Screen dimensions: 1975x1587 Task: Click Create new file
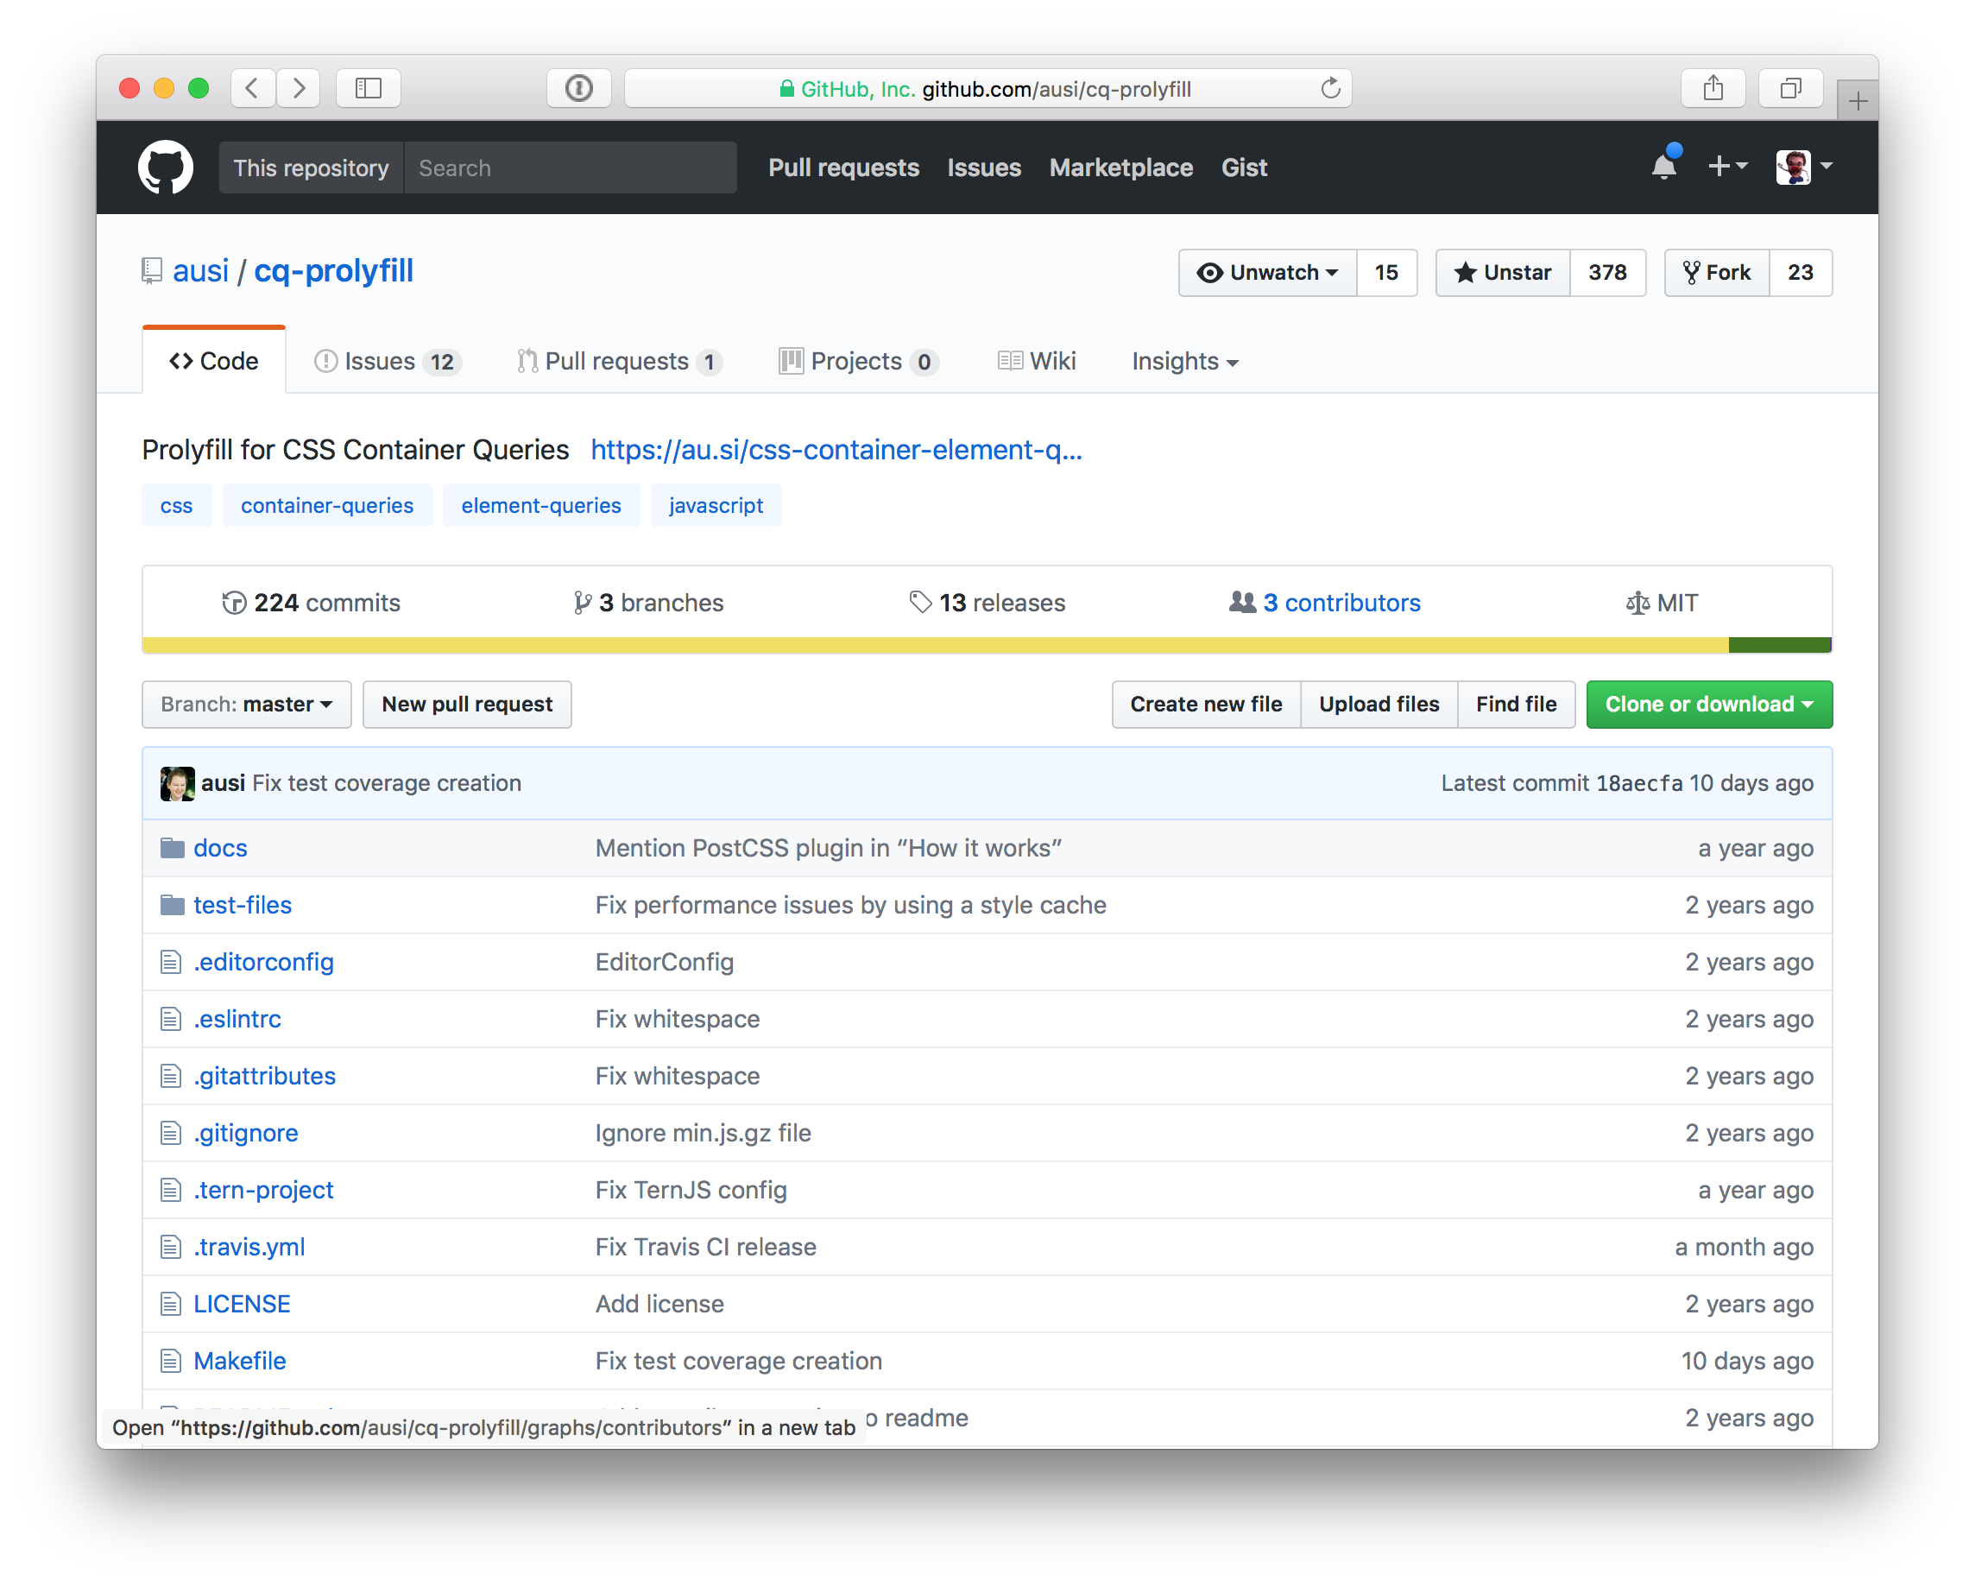tap(1206, 704)
